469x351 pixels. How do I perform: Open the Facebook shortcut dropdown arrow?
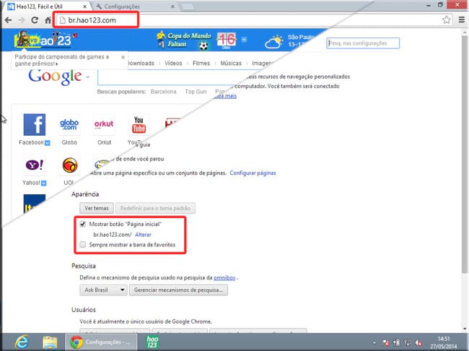click(47, 143)
